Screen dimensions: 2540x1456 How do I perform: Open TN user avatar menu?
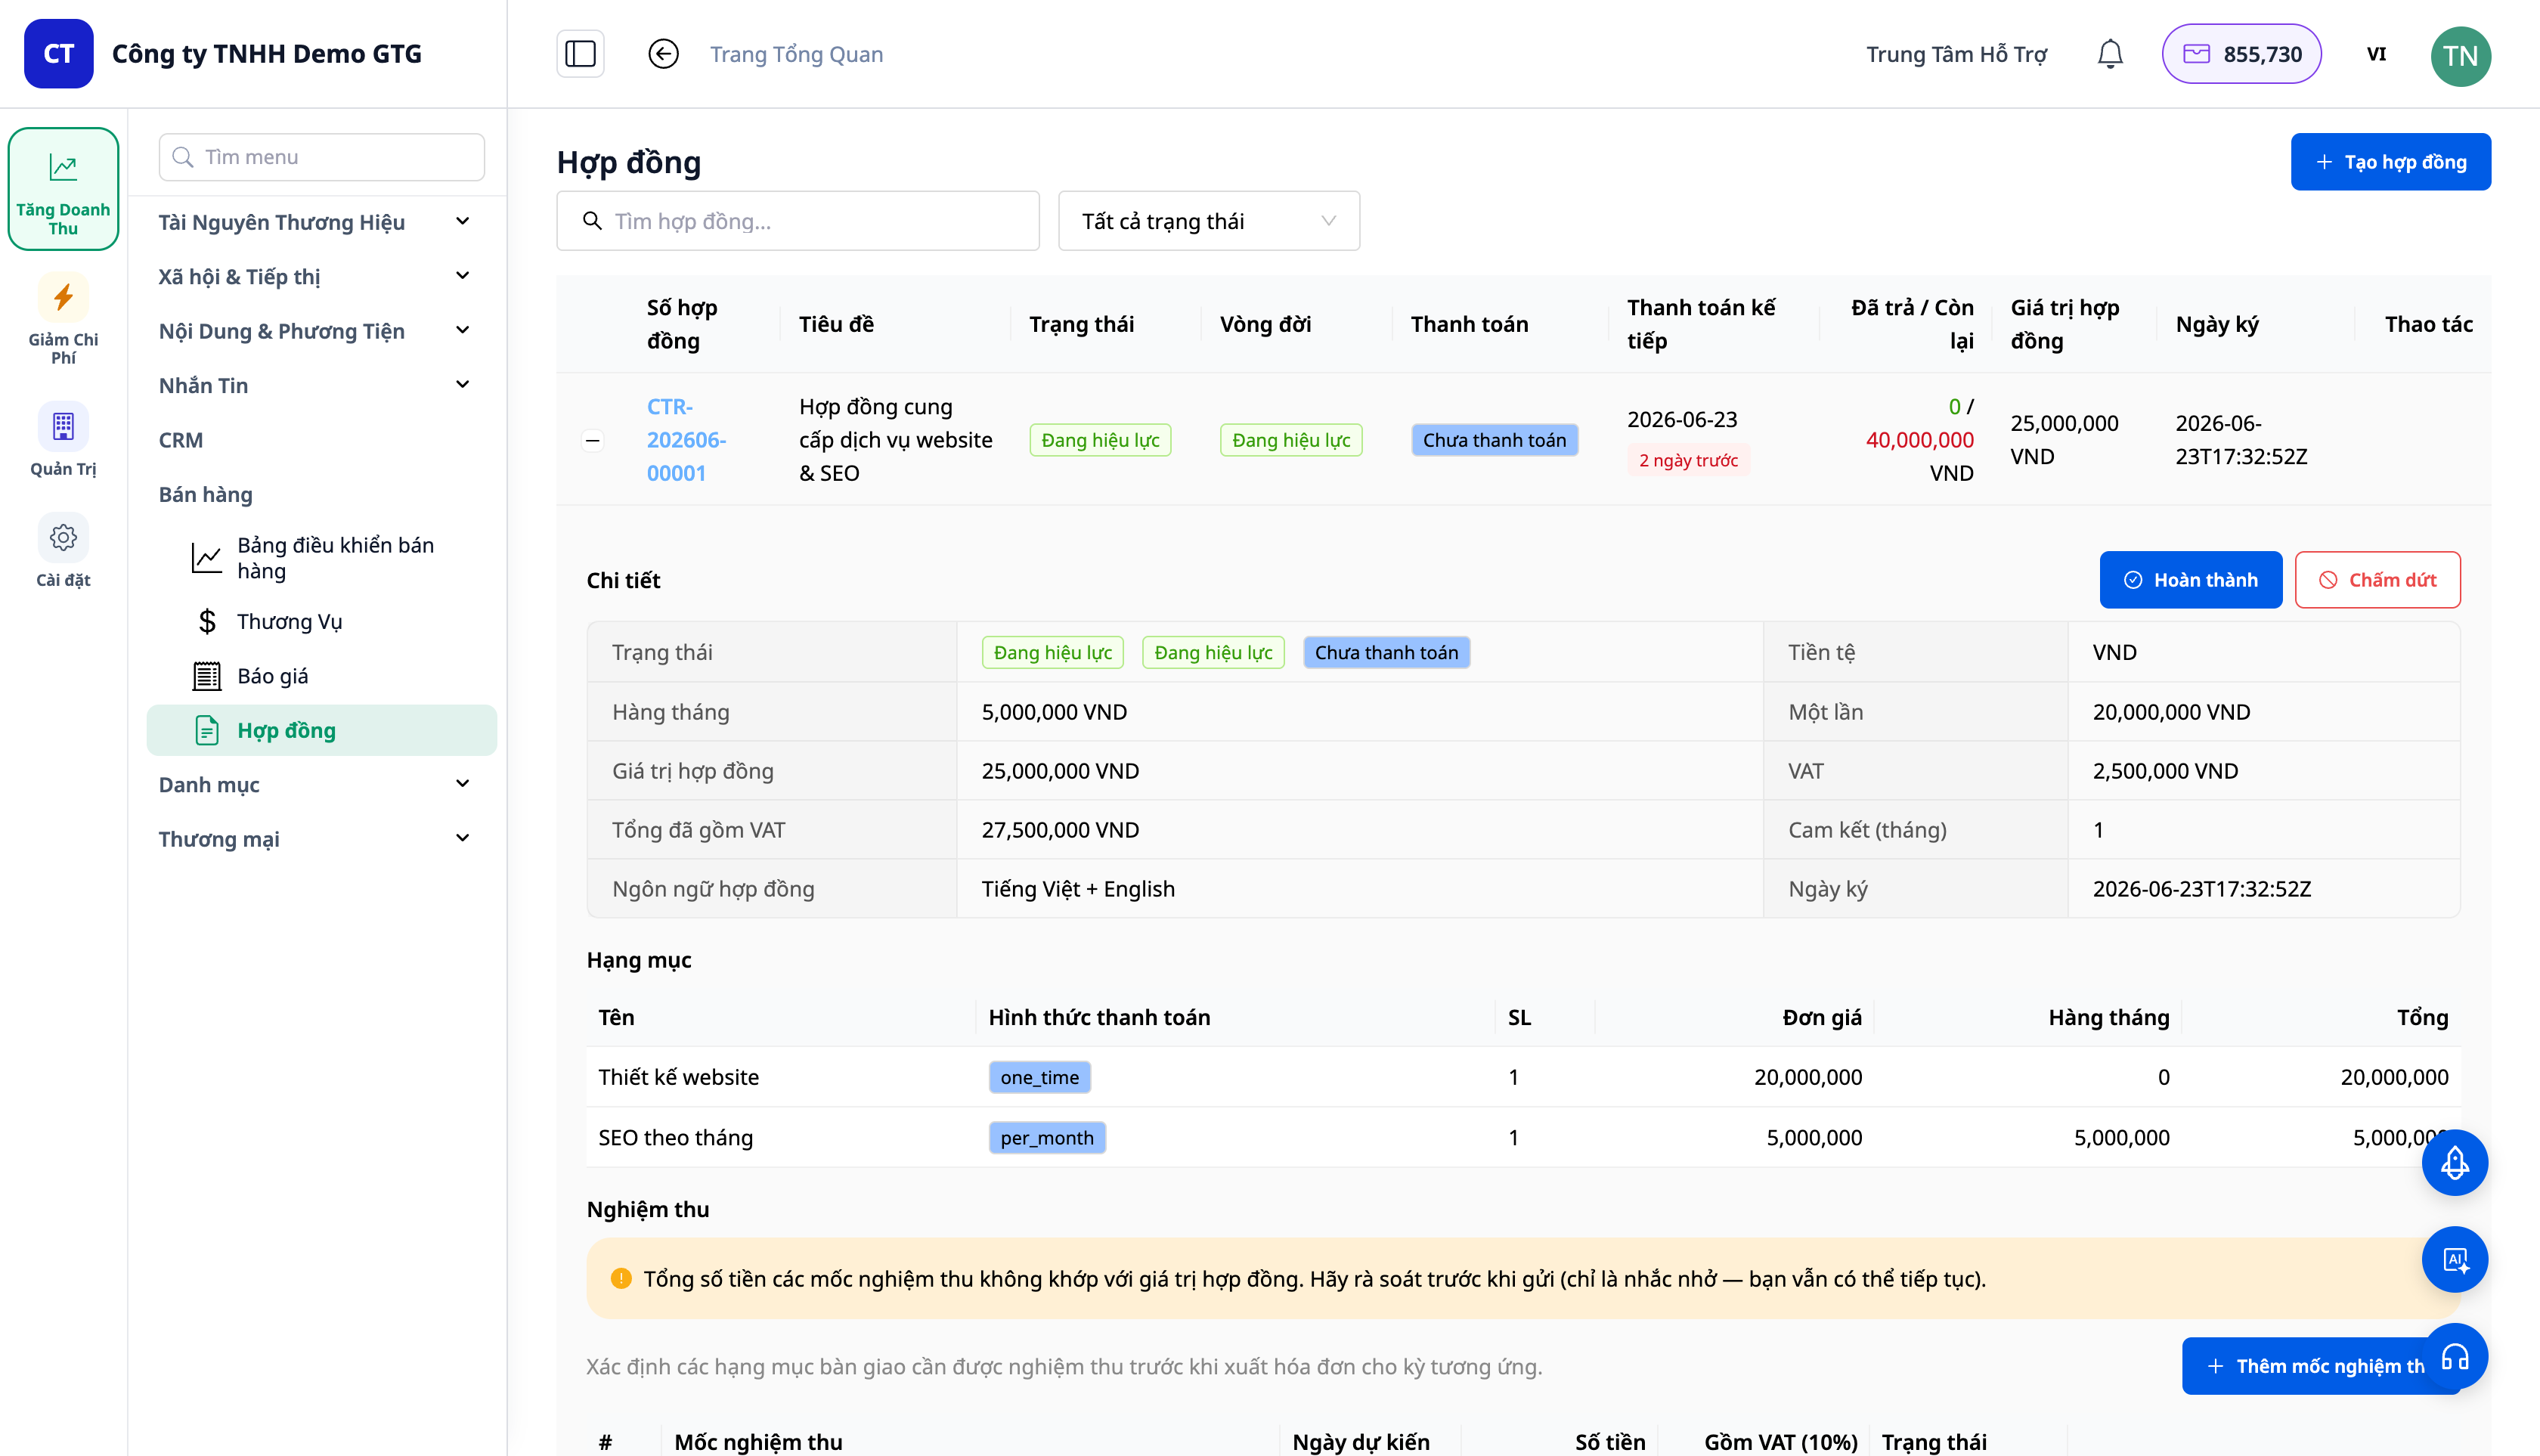(x=2460, y=55)
